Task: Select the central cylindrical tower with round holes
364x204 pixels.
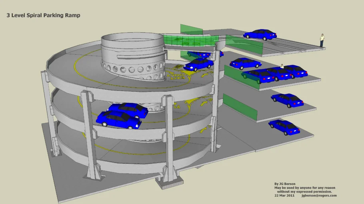Action: click(133, 57)
